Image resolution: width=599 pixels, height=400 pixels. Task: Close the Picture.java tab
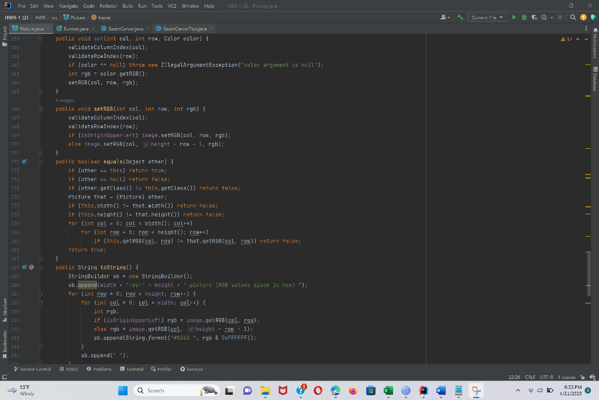[48, 29]
